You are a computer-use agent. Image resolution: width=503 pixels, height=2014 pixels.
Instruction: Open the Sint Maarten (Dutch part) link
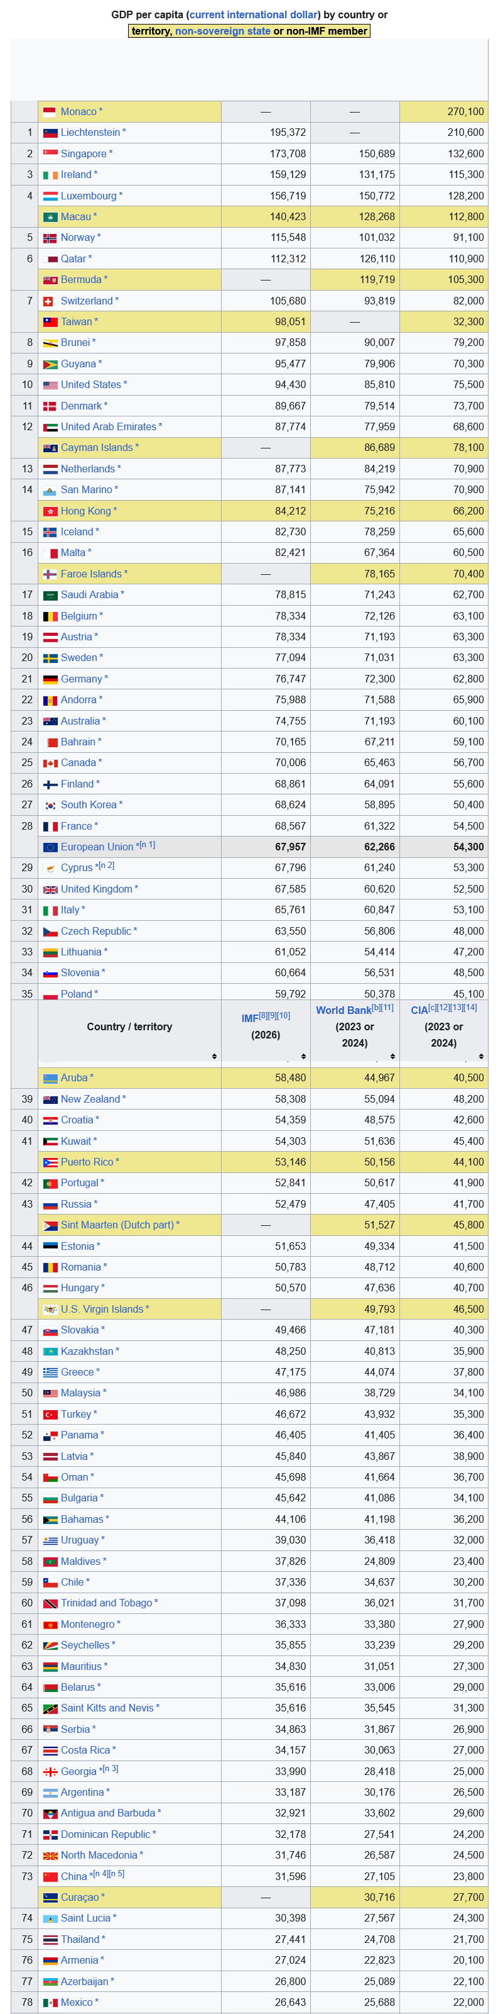click(x=117, y=1225)
